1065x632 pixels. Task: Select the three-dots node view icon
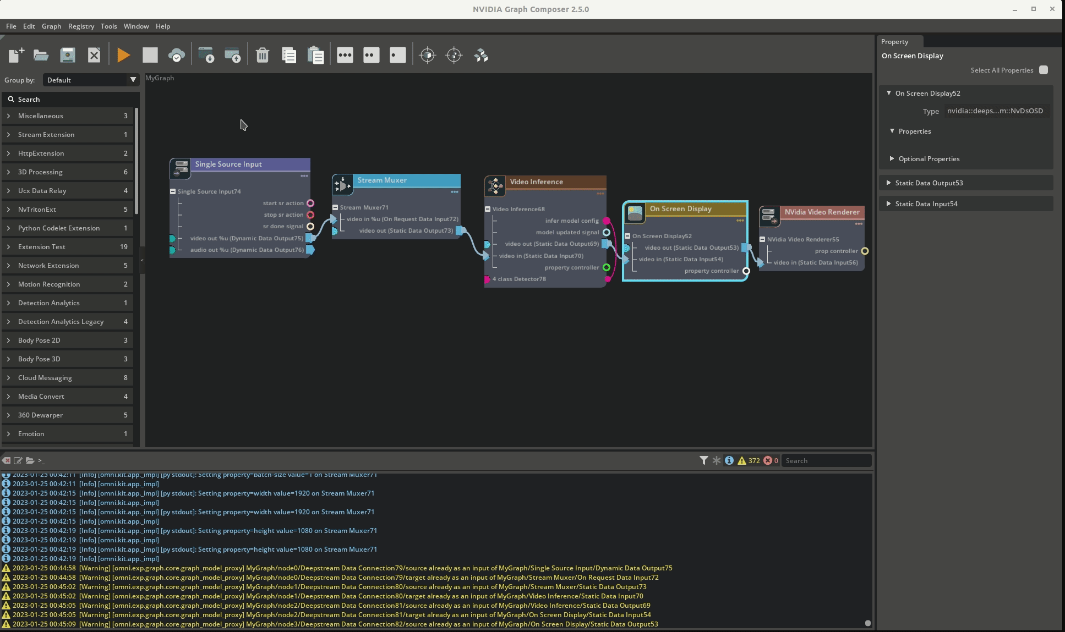[x=345, y=55]
